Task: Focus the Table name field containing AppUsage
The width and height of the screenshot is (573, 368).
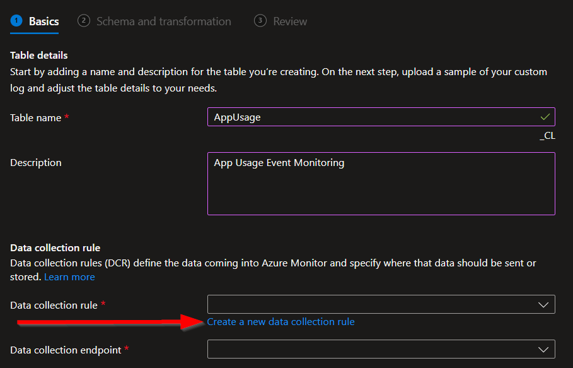Action: tap(372, 117)
